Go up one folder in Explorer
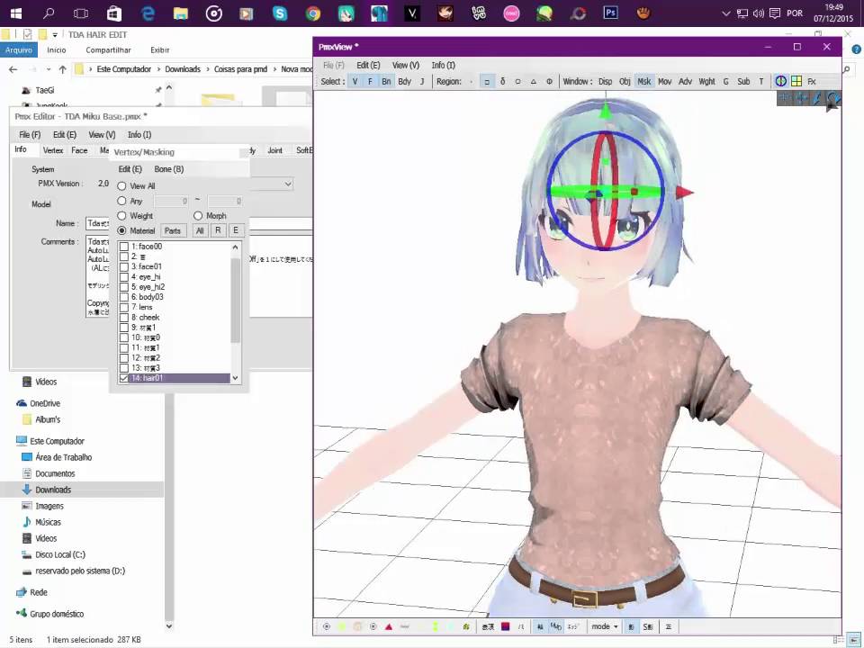 62,69
